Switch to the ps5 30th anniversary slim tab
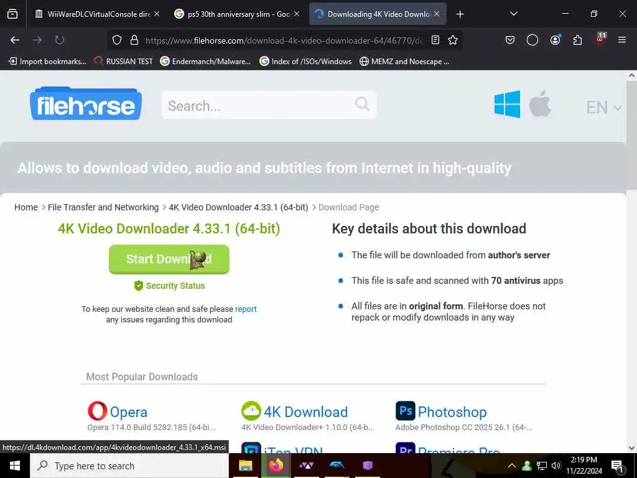637x478 pixels. pos(237,14)
